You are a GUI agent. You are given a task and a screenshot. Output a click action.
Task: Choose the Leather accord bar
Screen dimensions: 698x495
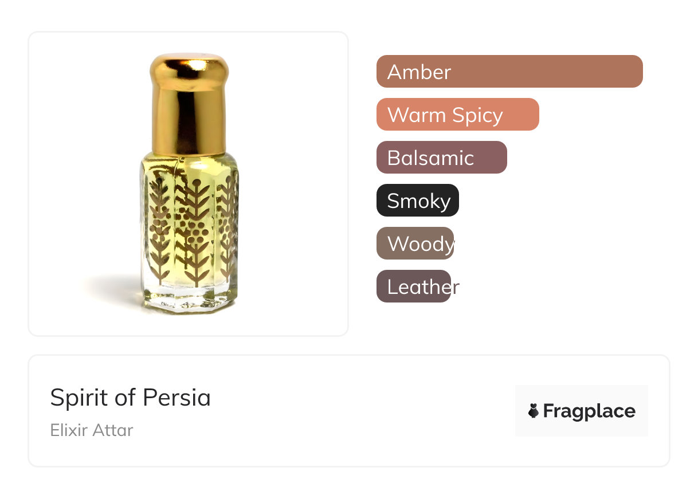[x=414, y=286]
